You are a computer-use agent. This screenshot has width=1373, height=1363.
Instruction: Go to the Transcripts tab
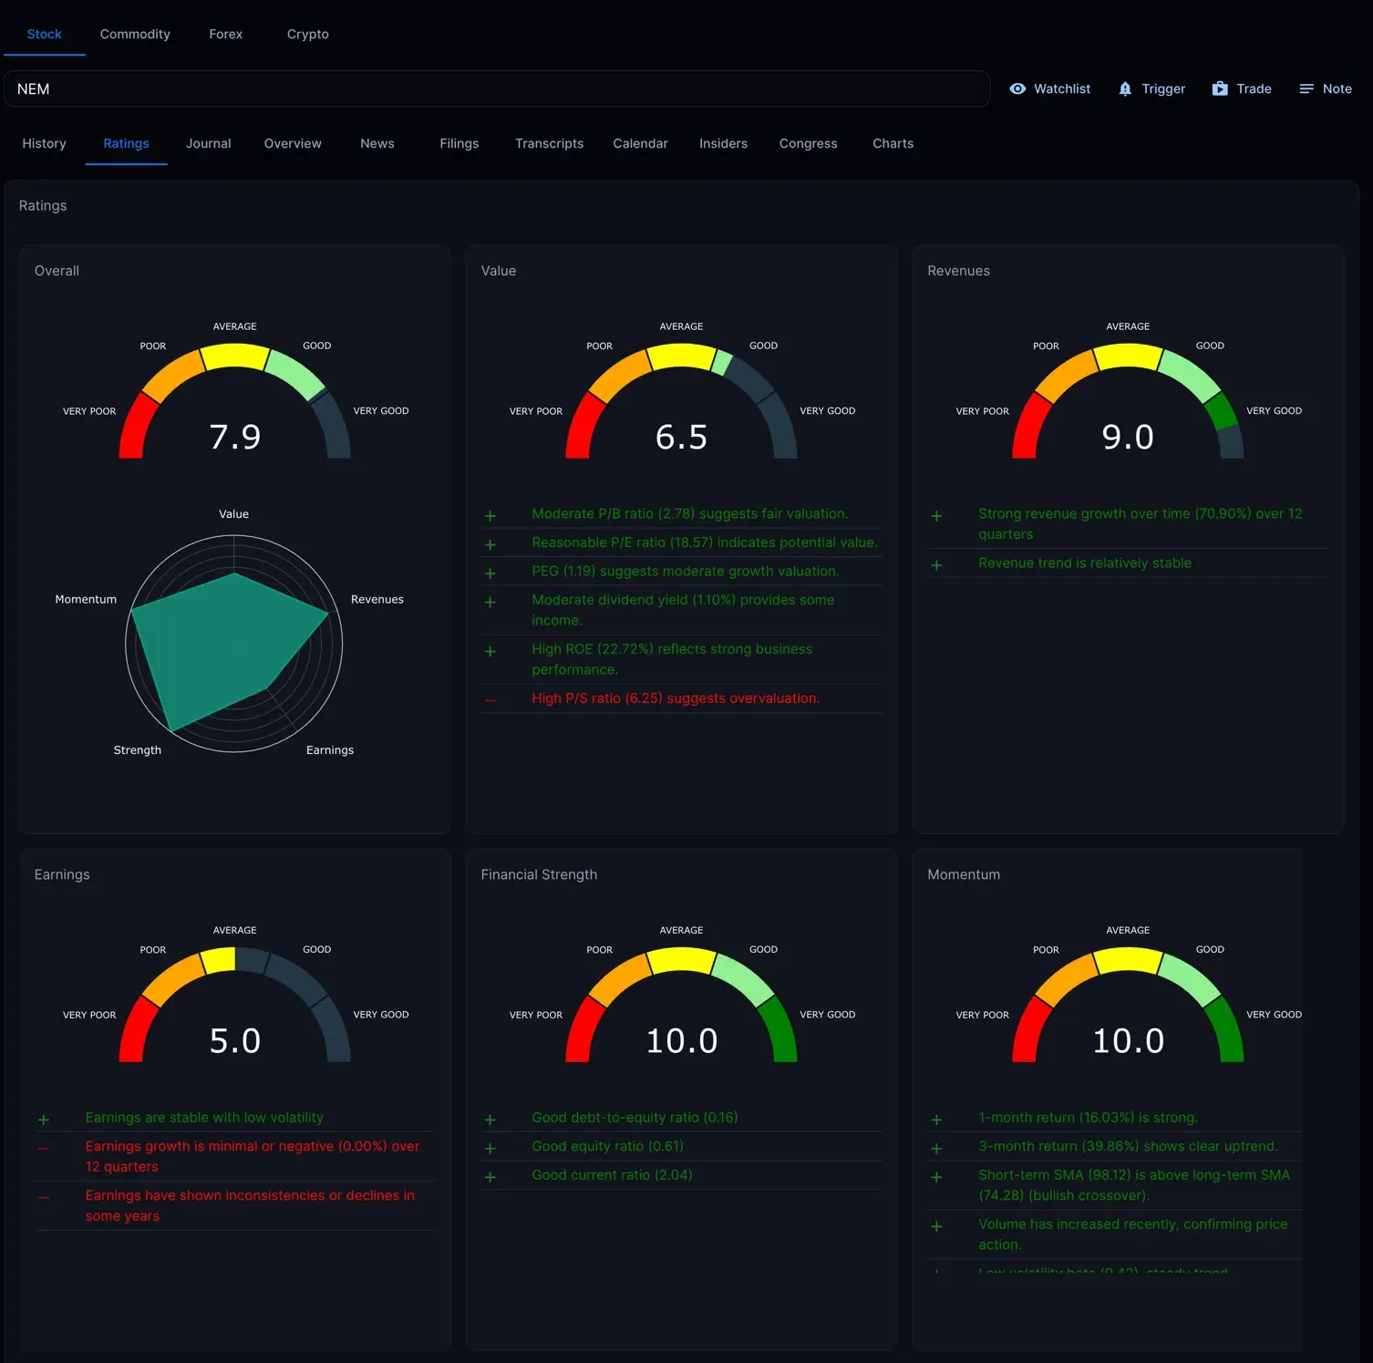point(549,143)
